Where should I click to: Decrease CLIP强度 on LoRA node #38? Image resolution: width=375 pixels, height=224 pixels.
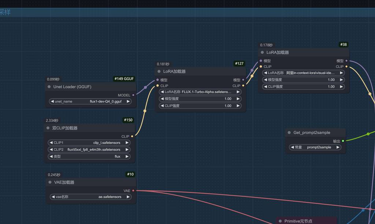(265, 87)
